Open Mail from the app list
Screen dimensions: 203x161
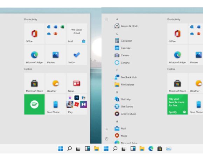tap(120, 128)
